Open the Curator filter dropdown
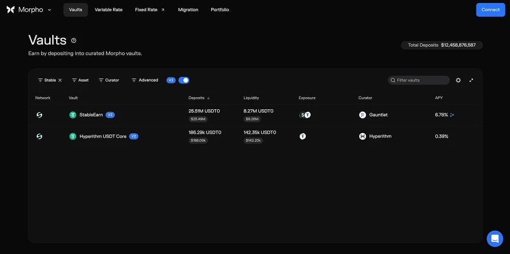 click(x=109, y=80)
